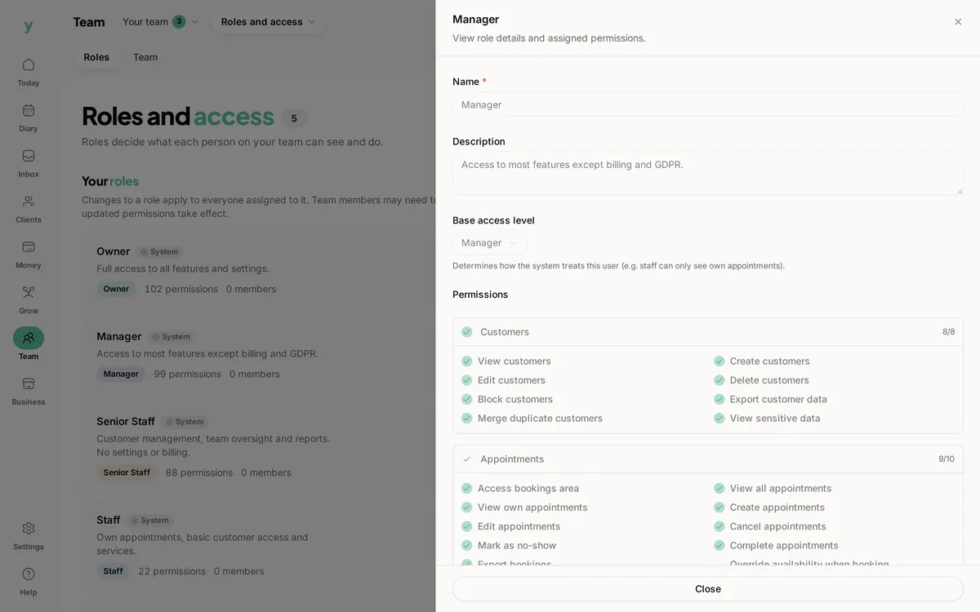
Task: Click System badge icon beside Owner
Action: click(x=144, y=252)
